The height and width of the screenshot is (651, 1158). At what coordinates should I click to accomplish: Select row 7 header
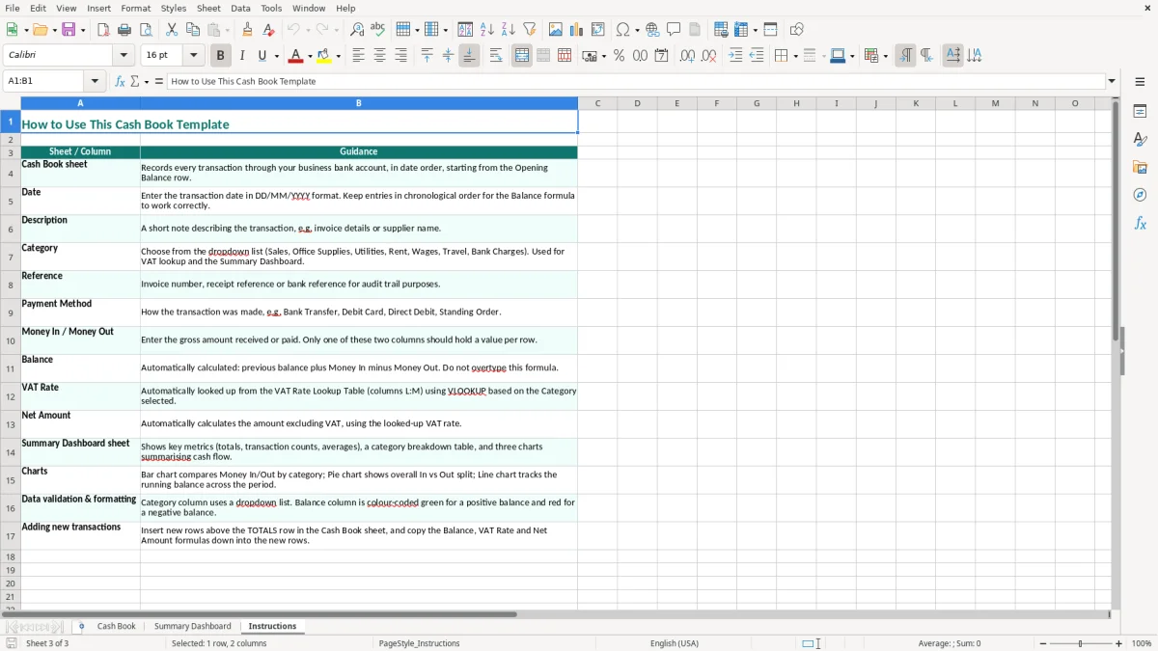click(11, 257)
